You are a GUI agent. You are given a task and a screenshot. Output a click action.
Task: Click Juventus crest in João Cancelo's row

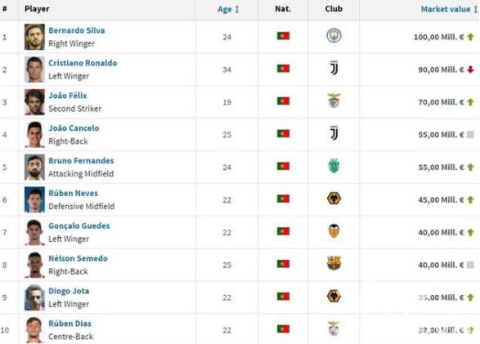(334, 133)
